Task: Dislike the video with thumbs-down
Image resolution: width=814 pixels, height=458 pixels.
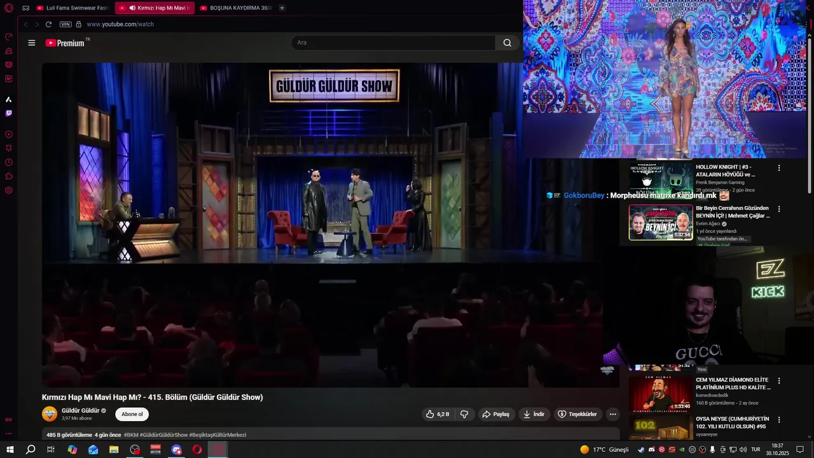Action: (x=464, y=414)
